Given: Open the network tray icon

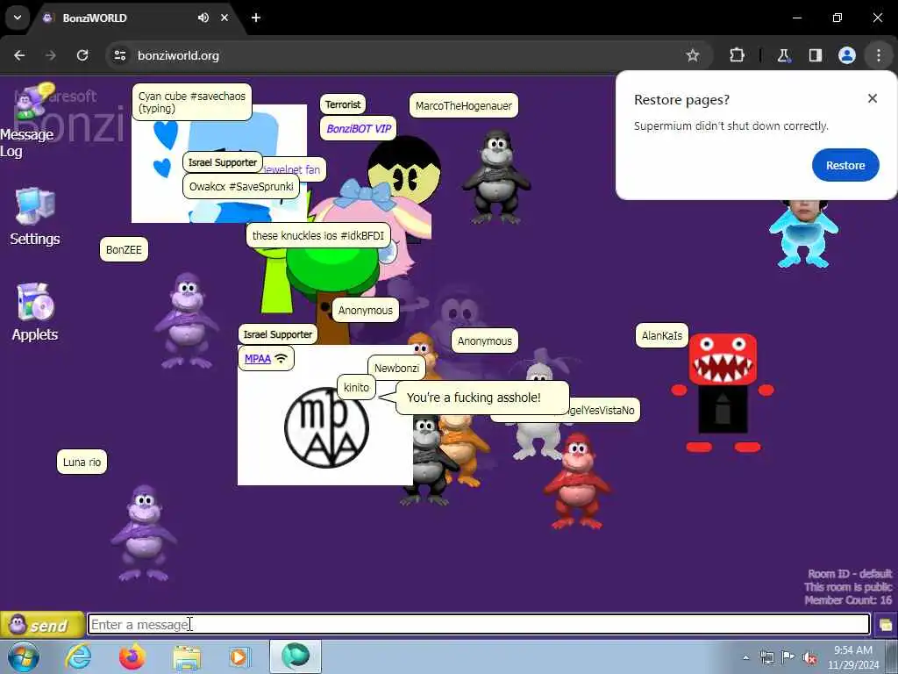Looking at the screenshot, I should click(x=766, y=657).
